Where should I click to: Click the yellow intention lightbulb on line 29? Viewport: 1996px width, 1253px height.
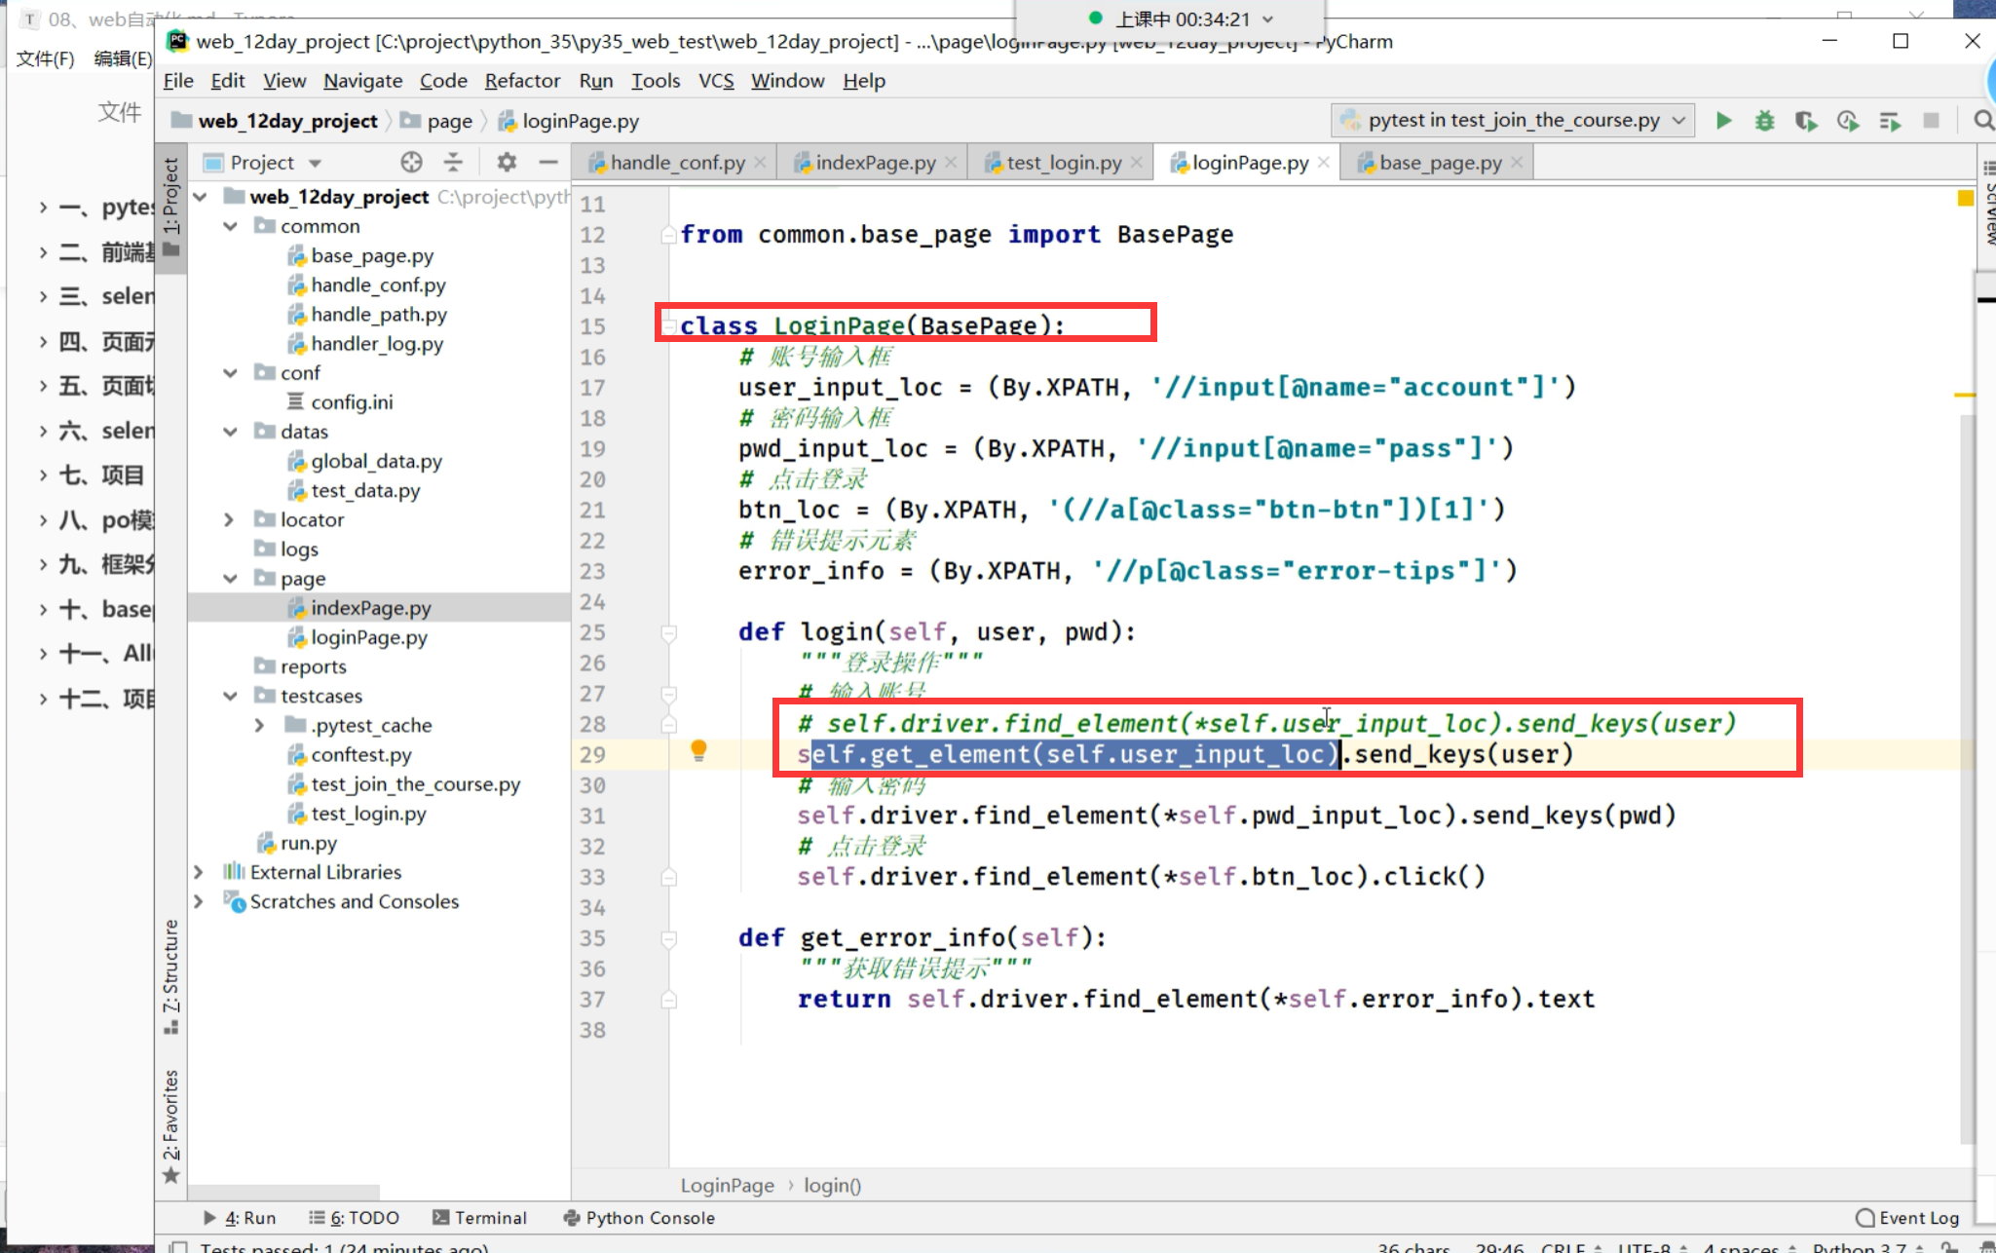(698, 750)
